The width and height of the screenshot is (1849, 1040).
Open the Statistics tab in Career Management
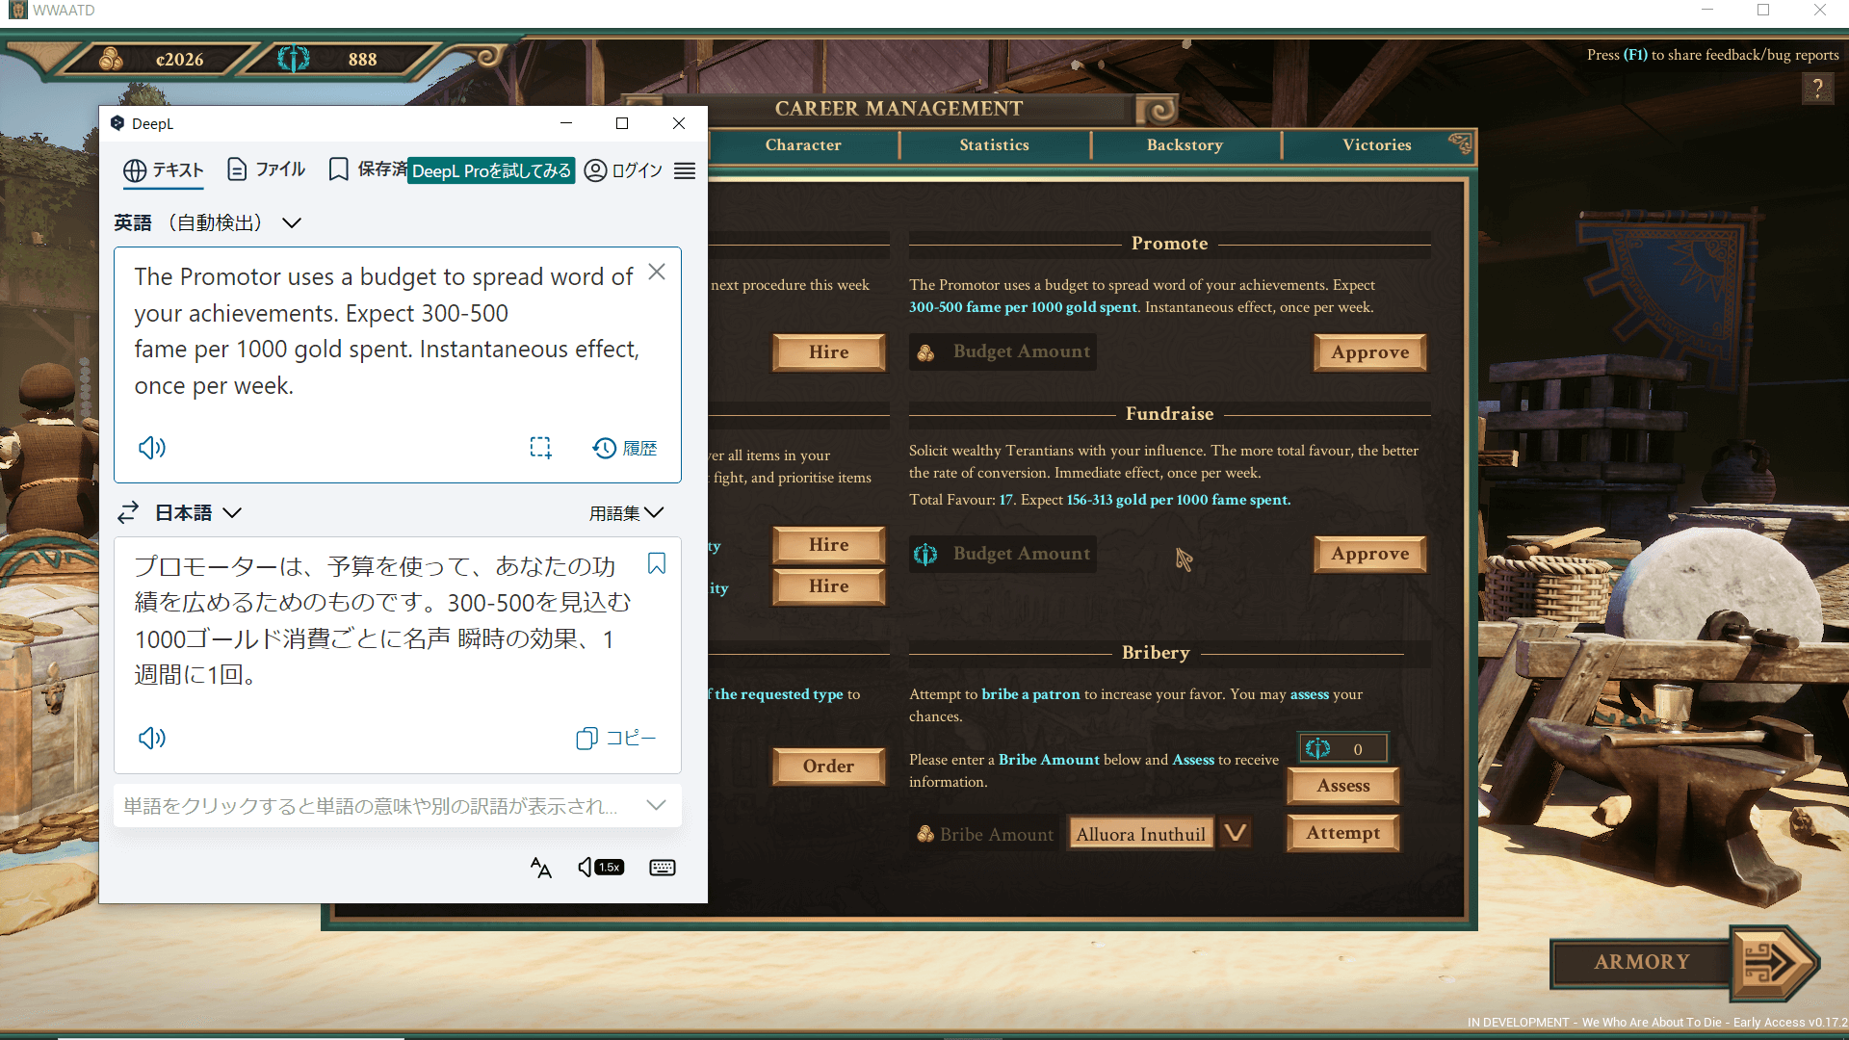993,144
